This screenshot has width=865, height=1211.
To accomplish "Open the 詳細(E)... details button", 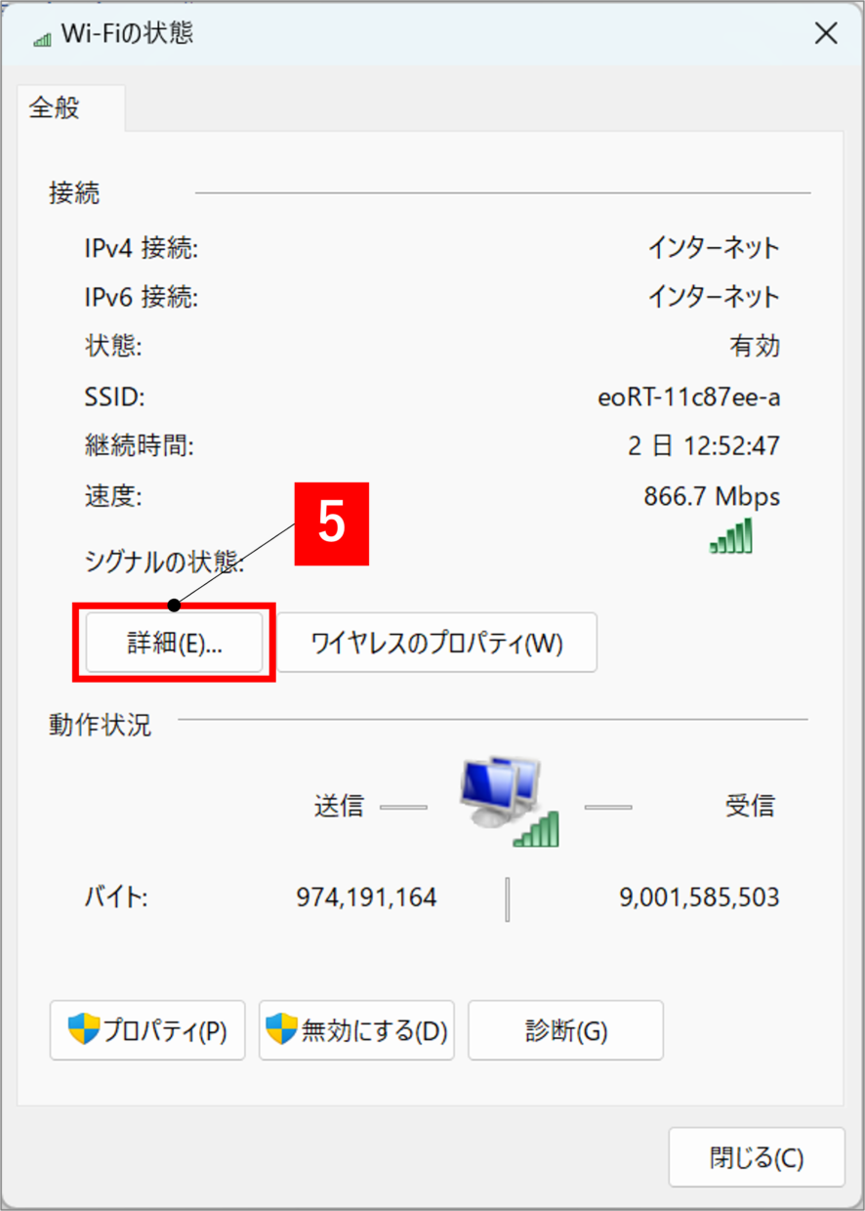I will click(x=174, y=643).
